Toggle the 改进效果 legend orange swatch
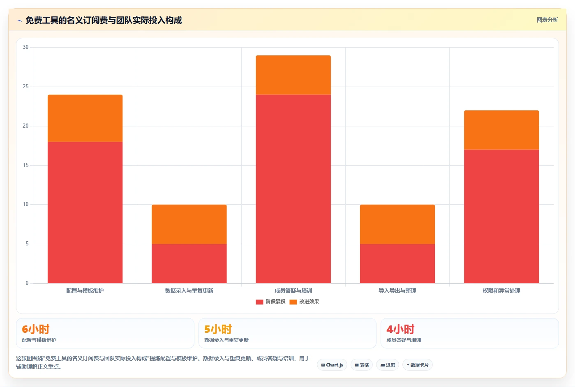The width and height of the screenshot is (575, 387). 293,302
